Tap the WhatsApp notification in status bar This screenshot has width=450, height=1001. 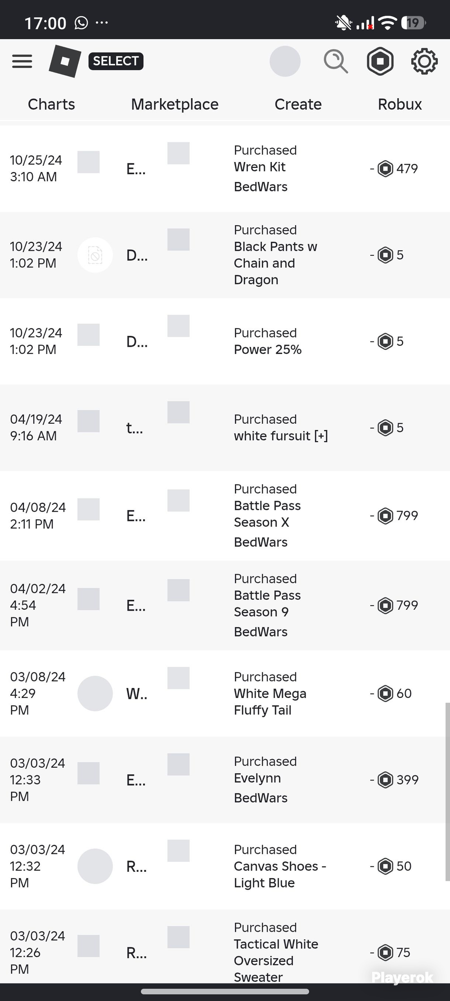pyautogui.click(x=81, y=23)
